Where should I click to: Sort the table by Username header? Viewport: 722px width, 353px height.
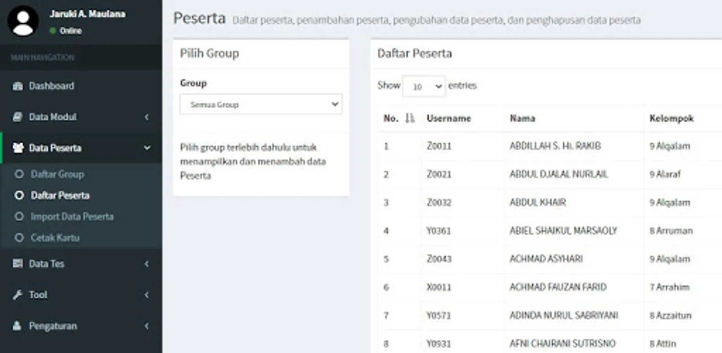tap(449, 118)
